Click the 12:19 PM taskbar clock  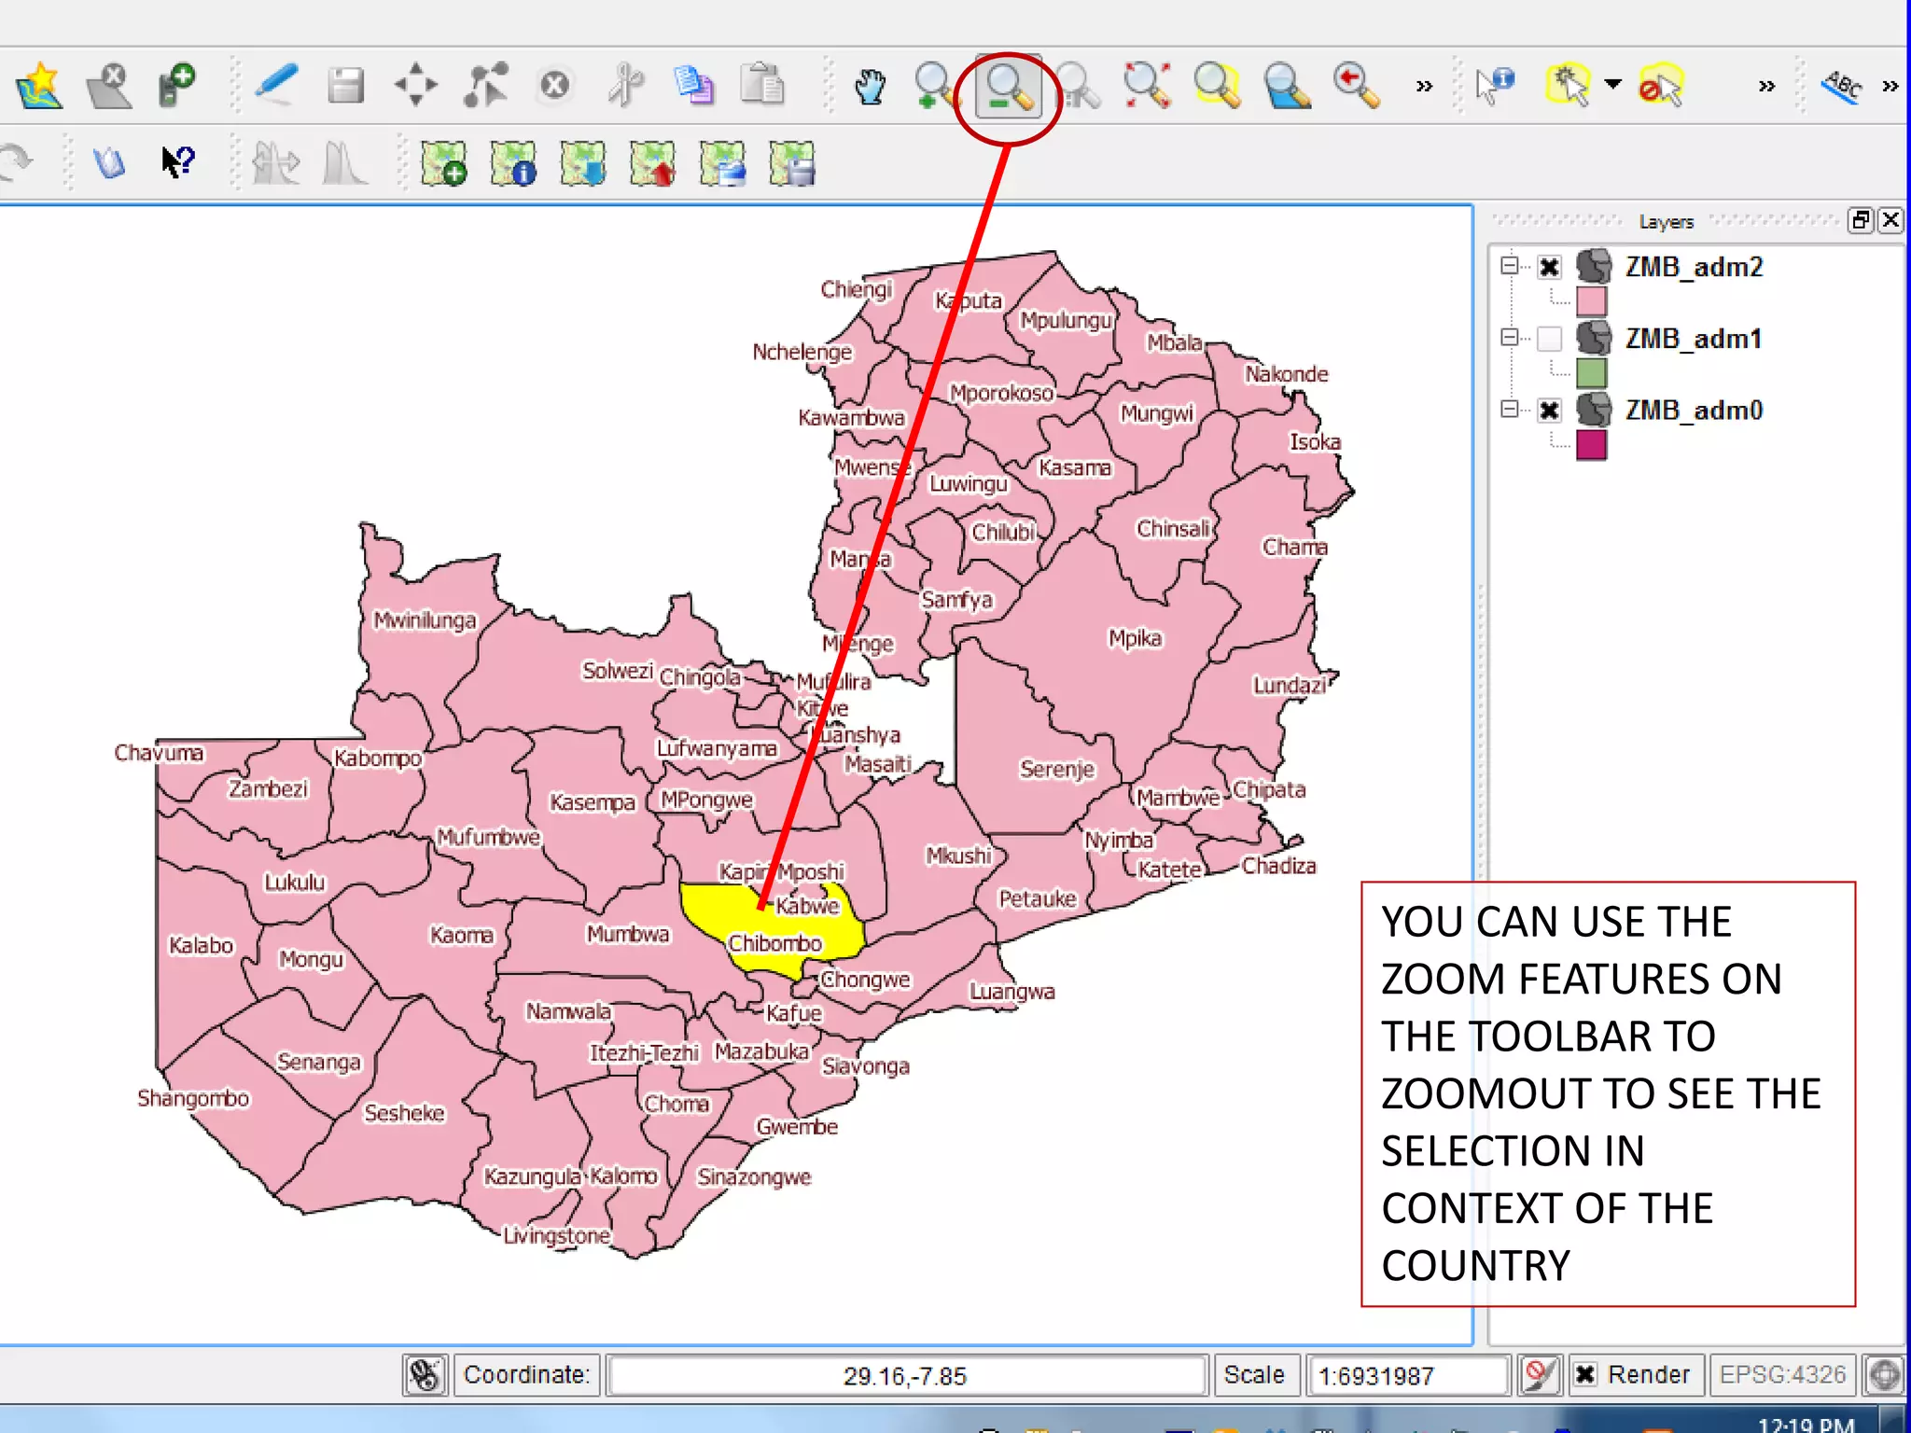click(1806, 1424)
